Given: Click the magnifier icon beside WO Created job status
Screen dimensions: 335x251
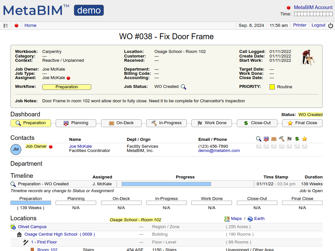Looking at the screenshot, I should [184, 87].
